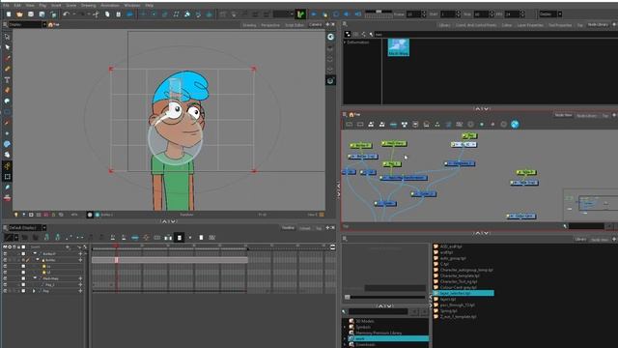The width and height of the screenshot is (618, 348).
Task: Switch to the Perspective view tab
Action: [270, 25]
